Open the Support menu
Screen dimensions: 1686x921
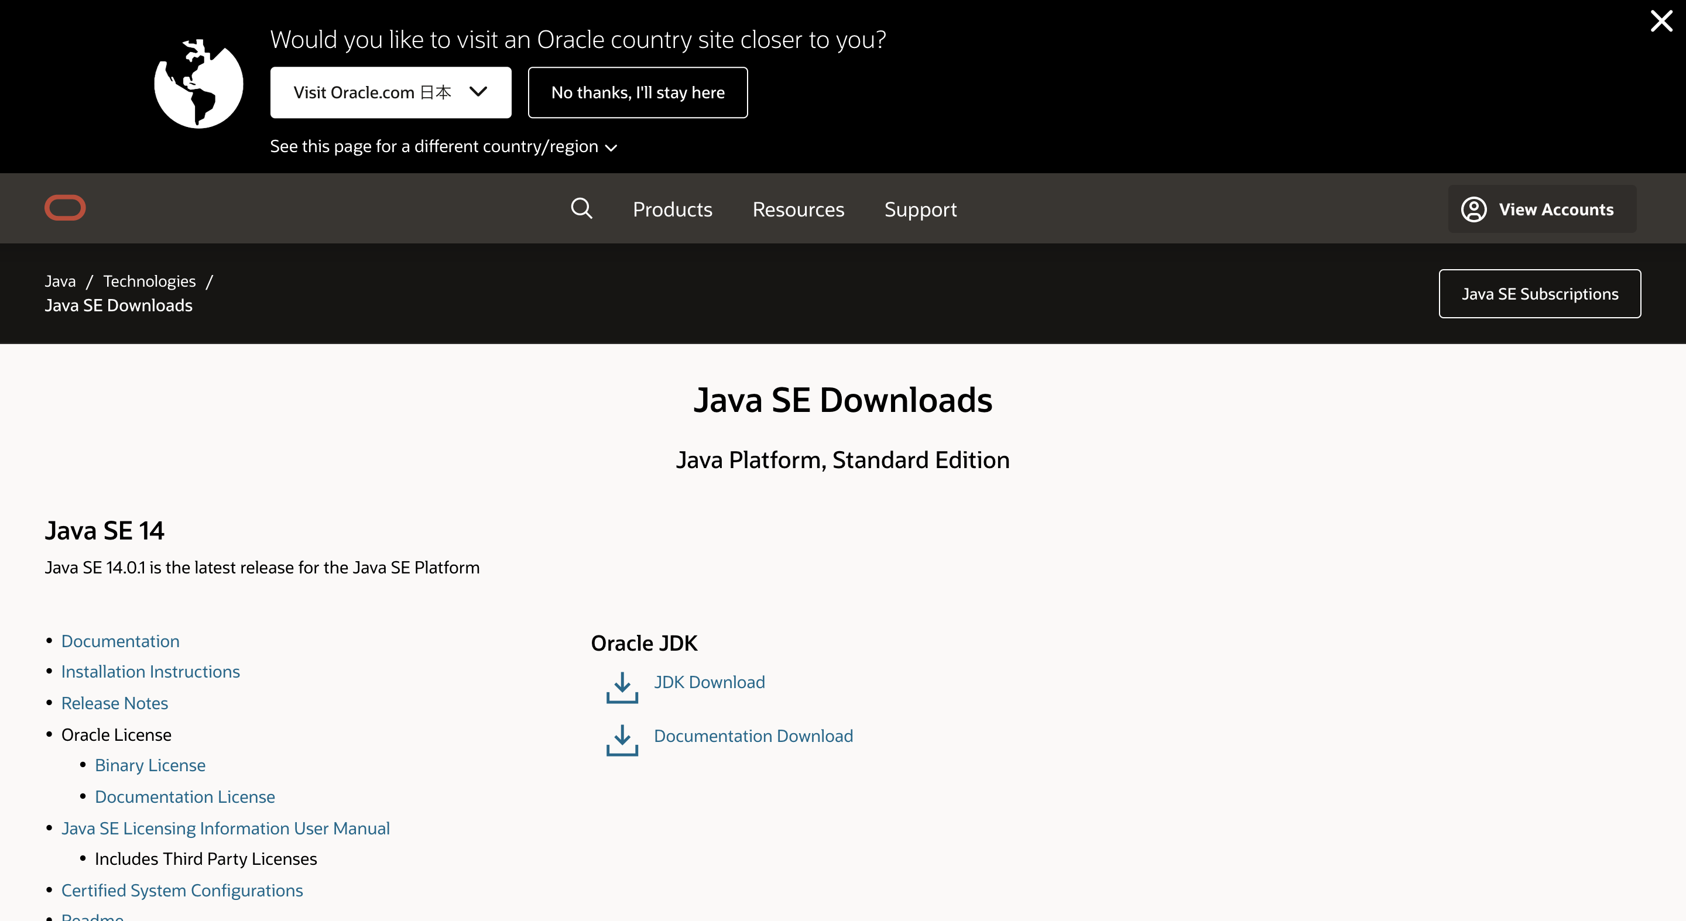[920, 209]
